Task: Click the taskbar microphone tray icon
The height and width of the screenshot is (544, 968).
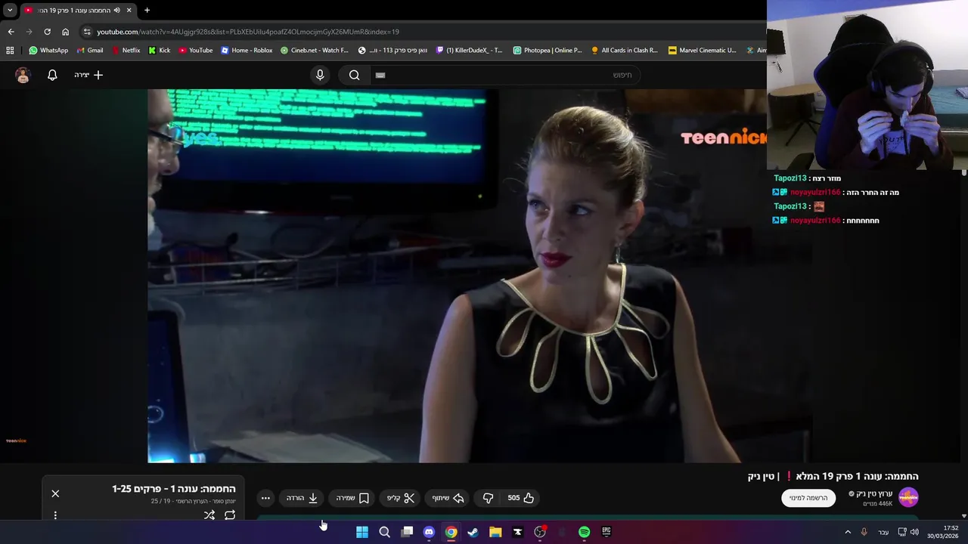Action: click(x=864, y=532)
